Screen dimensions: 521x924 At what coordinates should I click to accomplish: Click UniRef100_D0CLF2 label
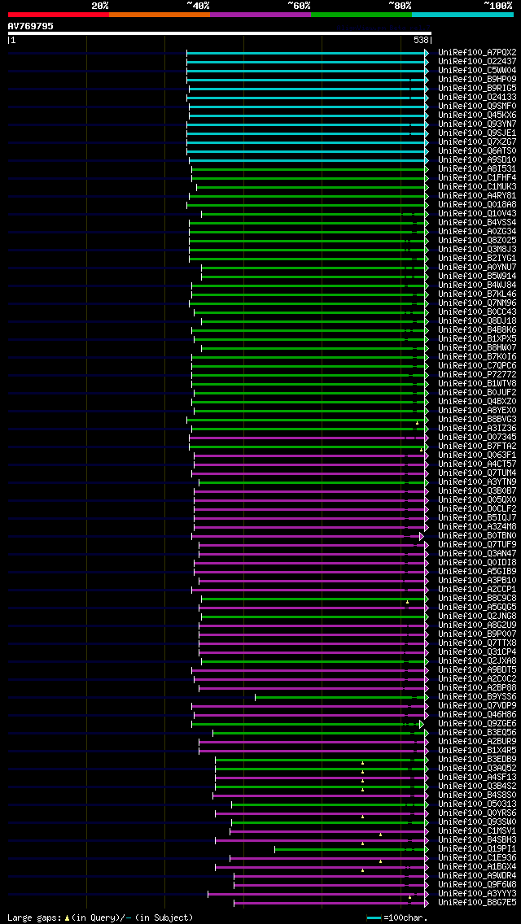click(477, 509)
